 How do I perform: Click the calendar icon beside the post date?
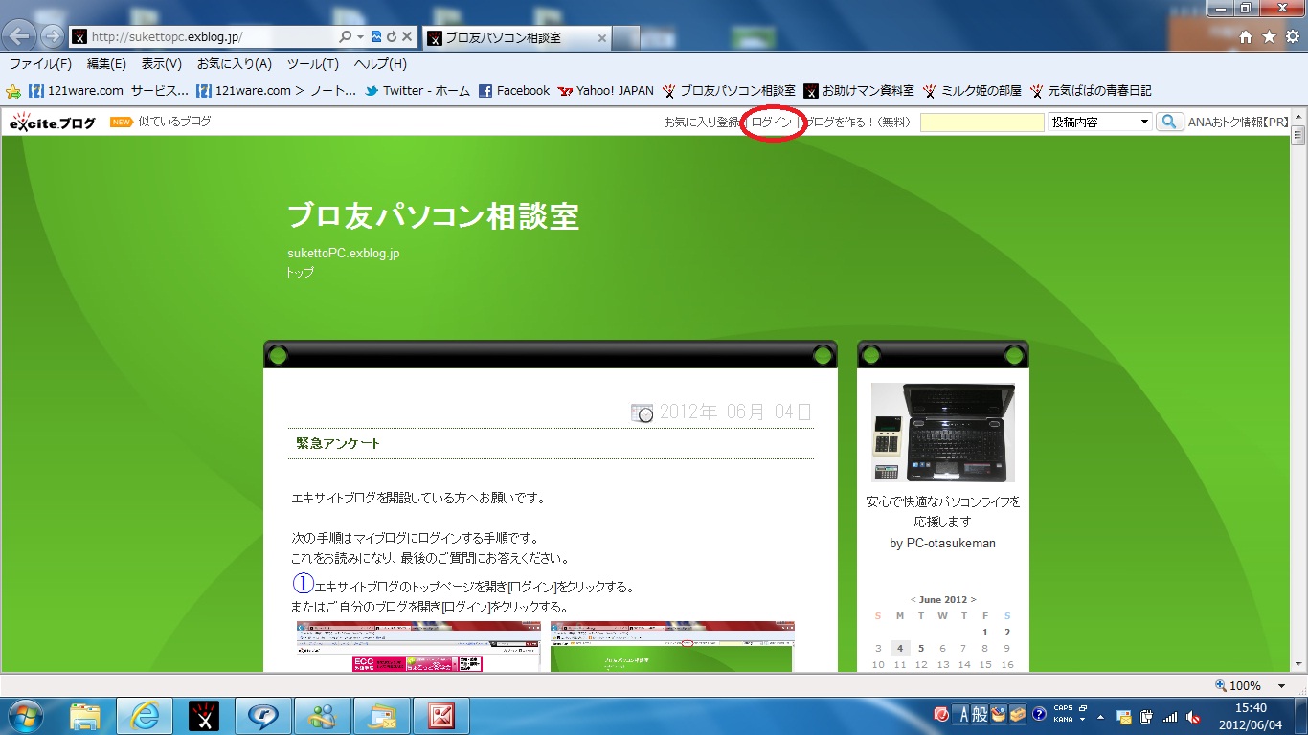[x=643, y=412]
